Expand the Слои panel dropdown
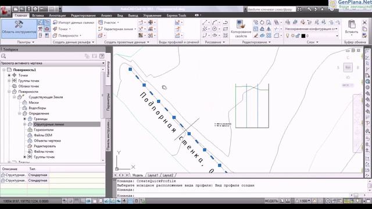The height and width of the screenshot is (209, 372). pos(312,42)
